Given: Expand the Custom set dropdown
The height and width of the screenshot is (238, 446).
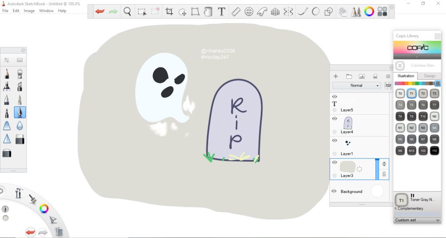Looking at the screenshot, I should click(x=417, y=220).
